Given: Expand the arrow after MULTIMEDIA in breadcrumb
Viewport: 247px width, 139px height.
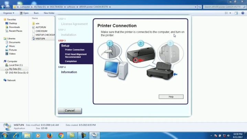Looking at the screenshot, I should click(65, 7).
